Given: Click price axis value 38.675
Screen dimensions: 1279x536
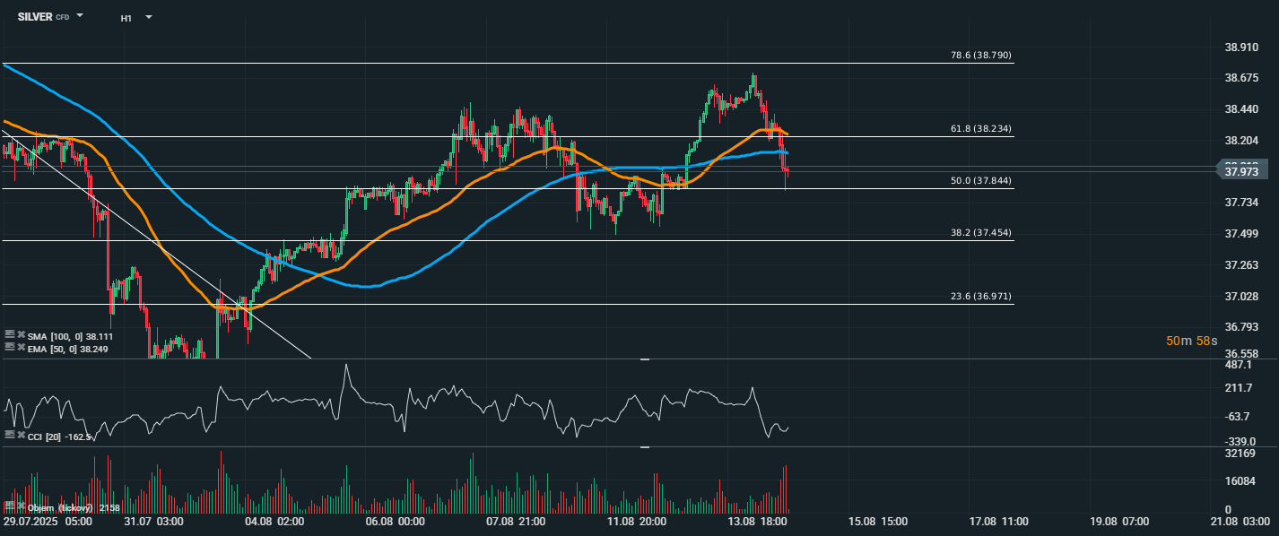Looking at the screenshot, I should coord(1241,78).
